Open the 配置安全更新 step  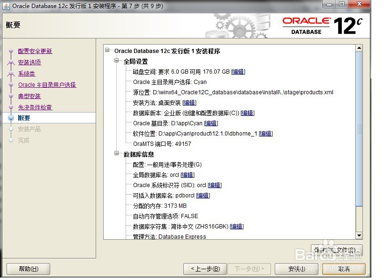coord(35,51)
